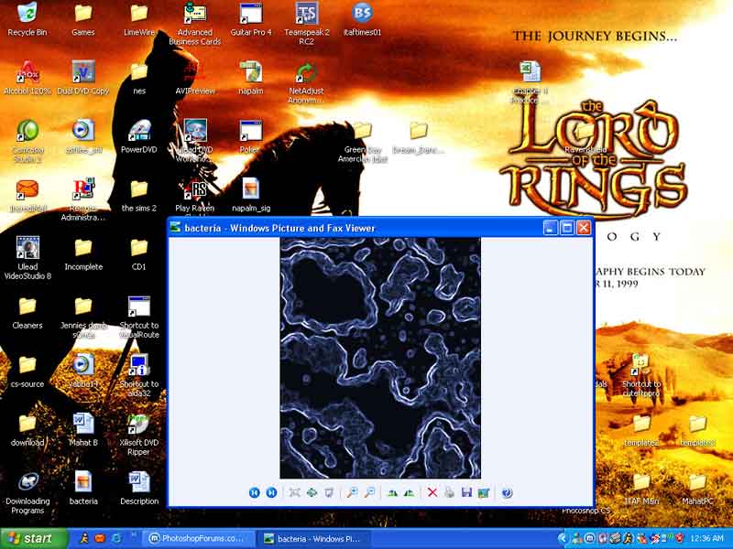This screenshot has width=733, height=549.
Task: Click the bacteria image in viewer
Action: 379,357
